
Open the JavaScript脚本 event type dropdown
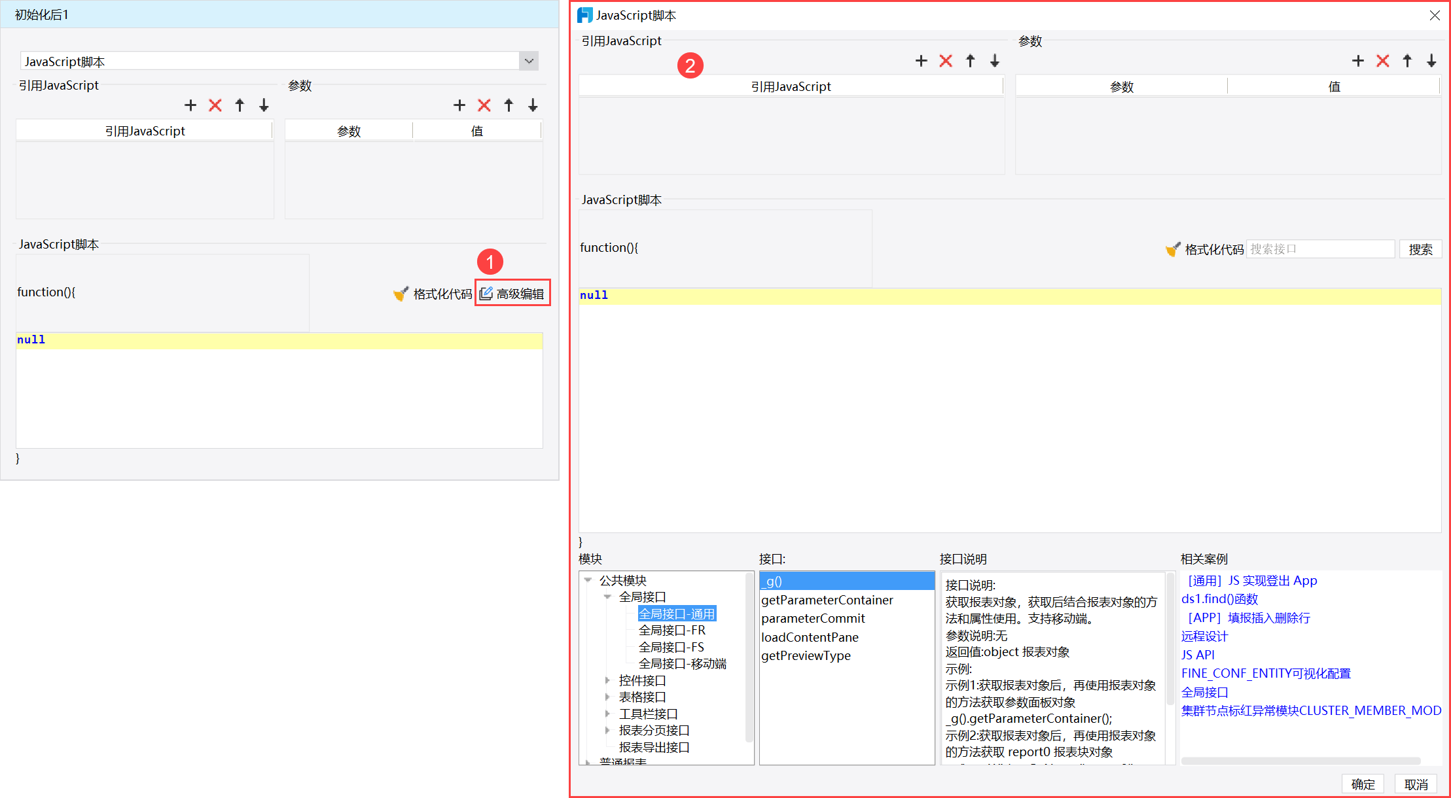529,61
